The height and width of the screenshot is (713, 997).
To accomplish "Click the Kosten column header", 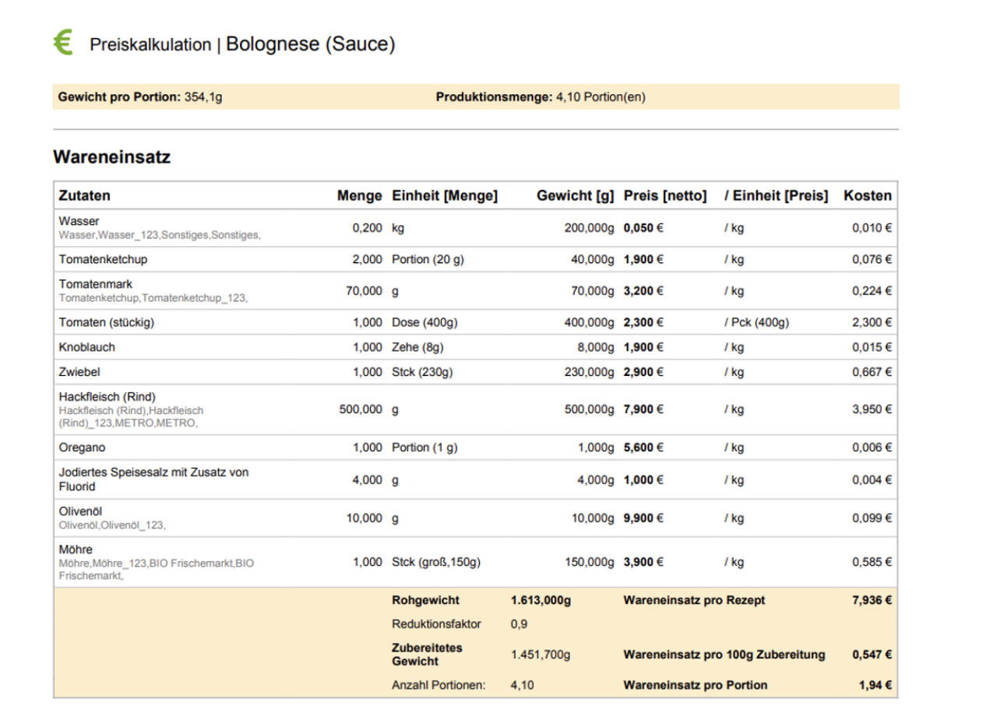I will (x=867, y=196).
